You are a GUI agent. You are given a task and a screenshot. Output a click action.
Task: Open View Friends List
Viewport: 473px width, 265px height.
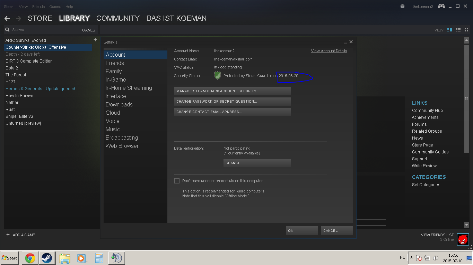(437, 235)
